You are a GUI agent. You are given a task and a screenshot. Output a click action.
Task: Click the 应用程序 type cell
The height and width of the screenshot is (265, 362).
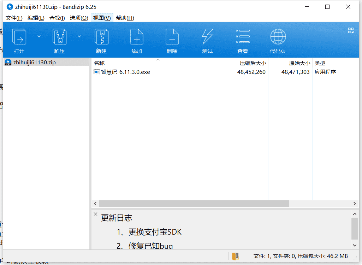pyautogui.click(x=325, y=72)
